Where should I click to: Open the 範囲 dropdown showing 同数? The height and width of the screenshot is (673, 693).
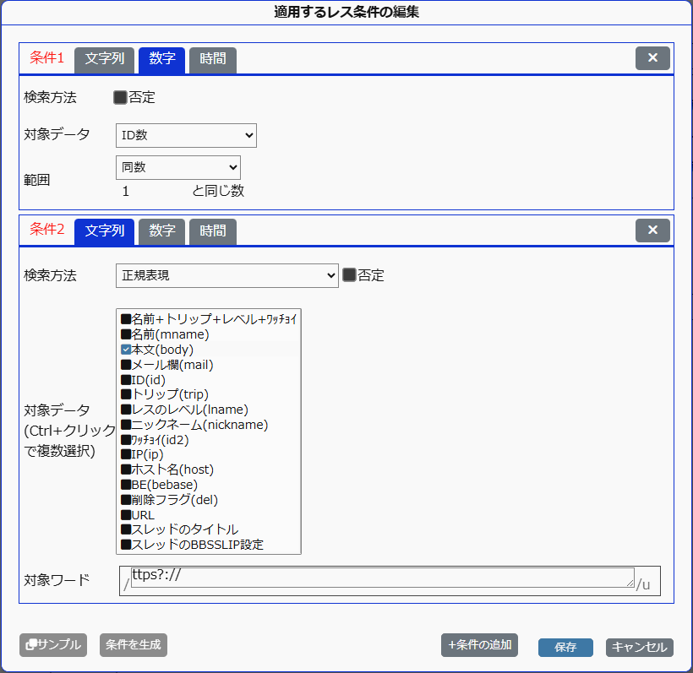click(x=177, y=167)
